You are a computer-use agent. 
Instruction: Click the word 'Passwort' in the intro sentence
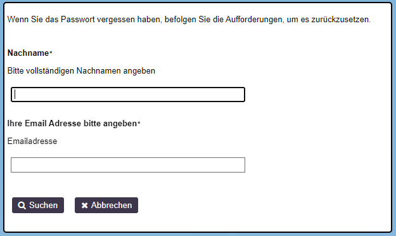click(78, 20)
